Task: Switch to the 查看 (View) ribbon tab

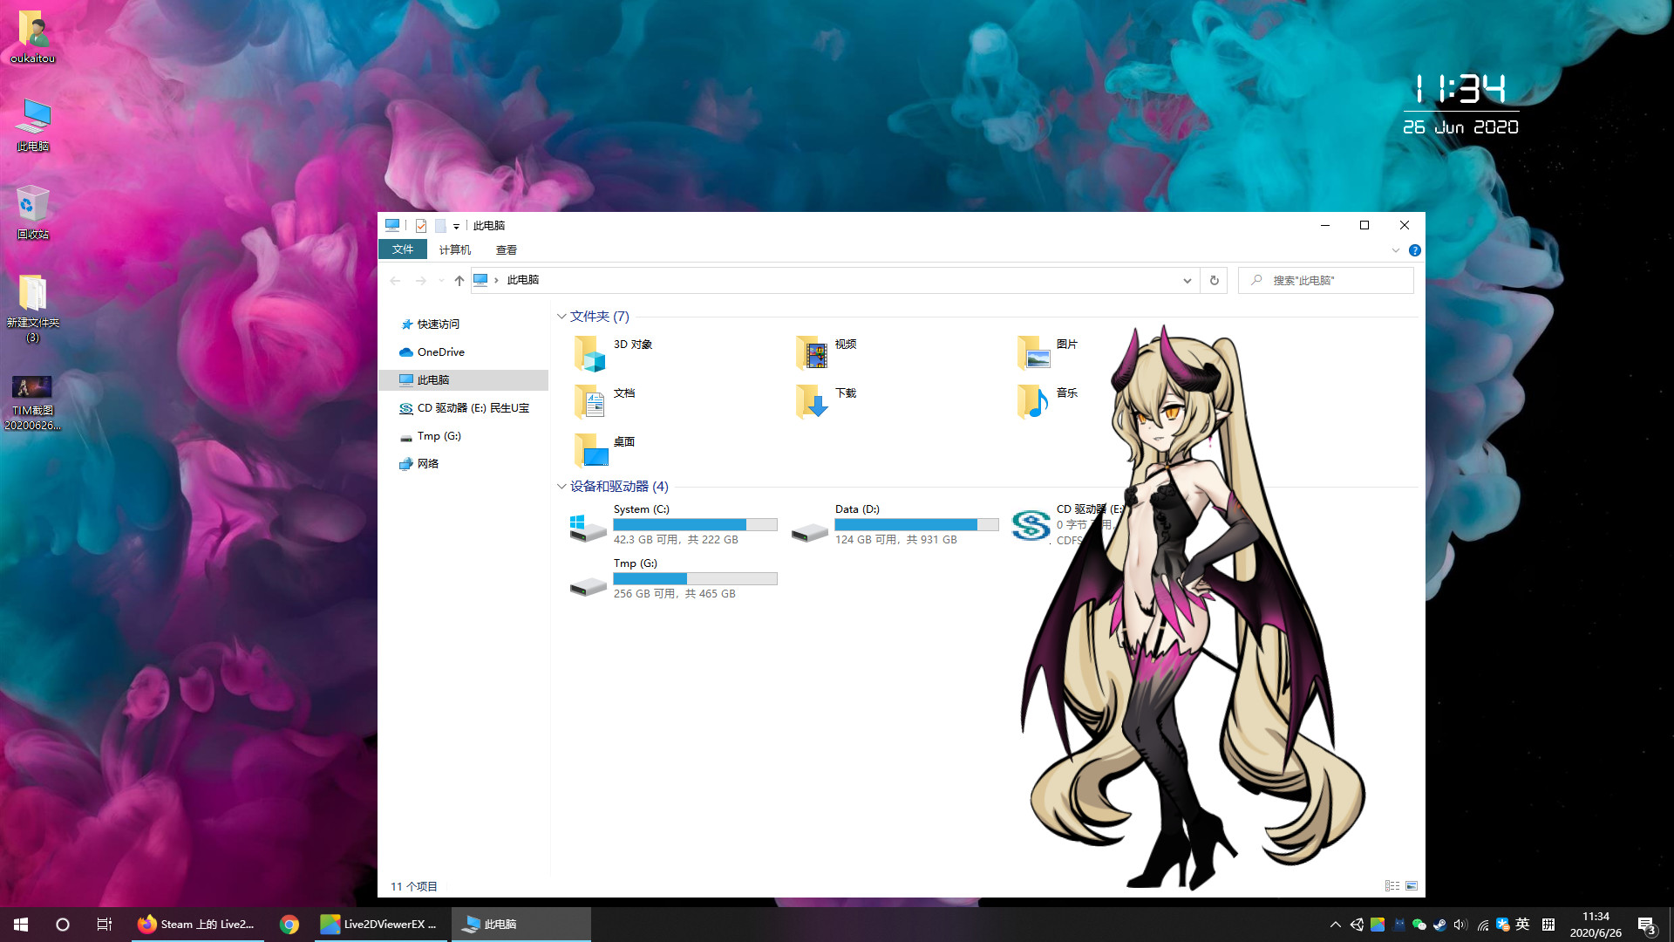Action: coord(506,249)
